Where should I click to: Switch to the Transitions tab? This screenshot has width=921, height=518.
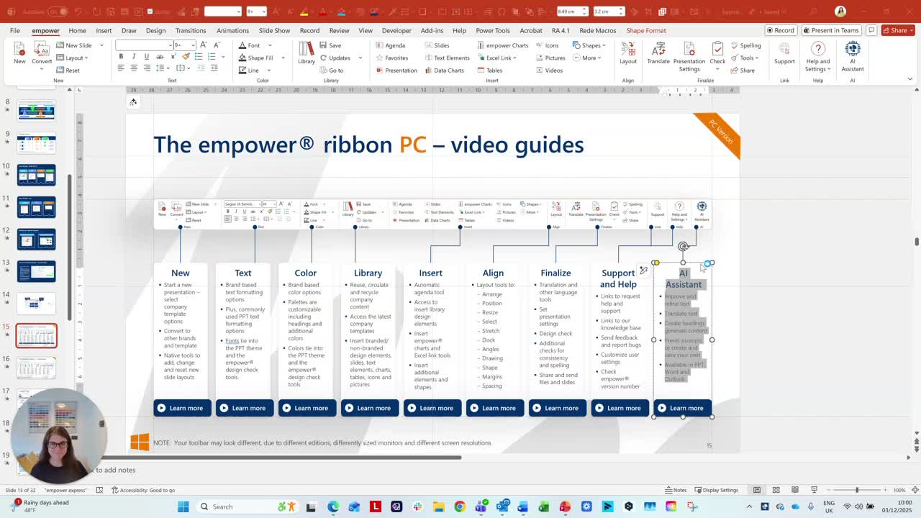pyautogui.click(x=191, y=30)
